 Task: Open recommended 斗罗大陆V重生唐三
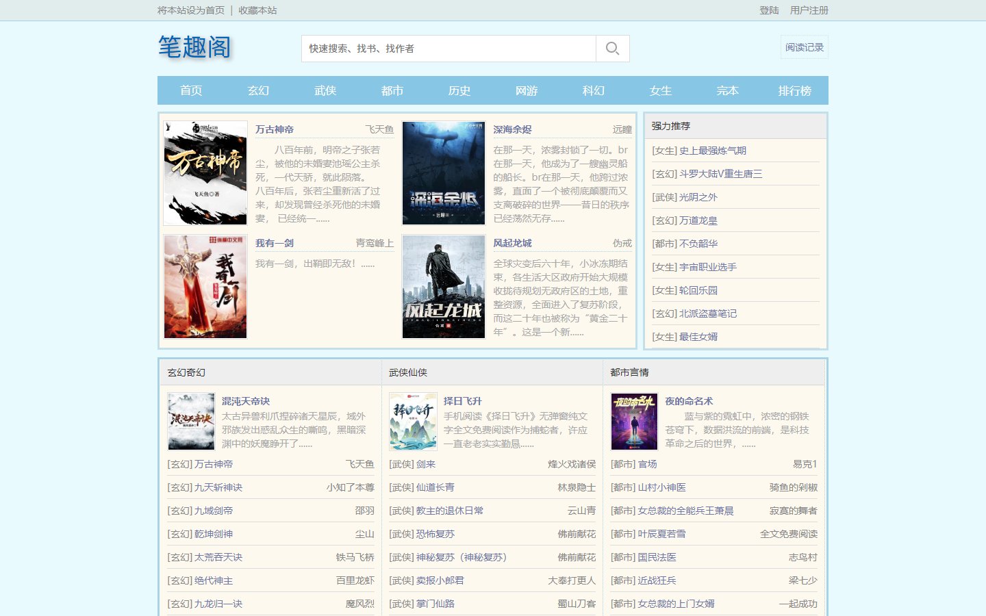[x=720, y=174]
